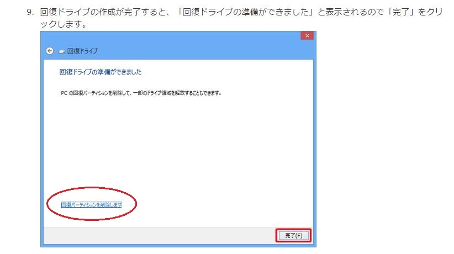The height and width of the screenshot is (254, 454).
Task: Click the empty blue title bar of the dialog
Action: point(174,36)
